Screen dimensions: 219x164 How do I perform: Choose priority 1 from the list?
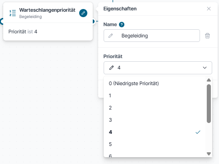pyautogui.click(x=155, y=96)
